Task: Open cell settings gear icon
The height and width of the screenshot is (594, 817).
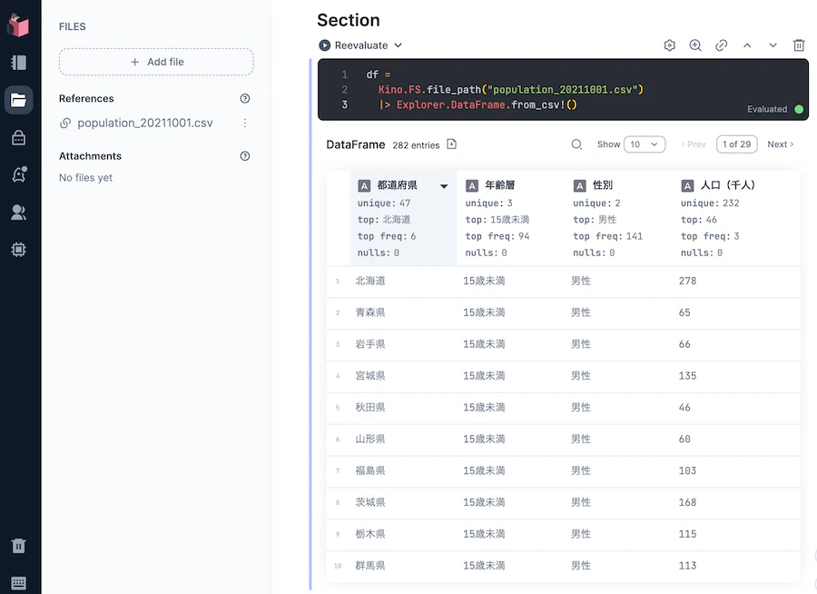Action: (670, 45)
